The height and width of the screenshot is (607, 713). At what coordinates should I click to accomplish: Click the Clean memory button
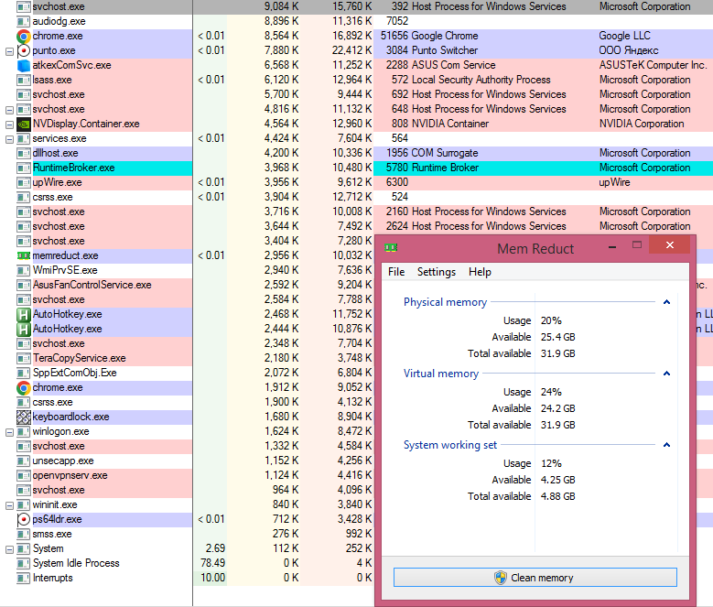click(535, 578)
